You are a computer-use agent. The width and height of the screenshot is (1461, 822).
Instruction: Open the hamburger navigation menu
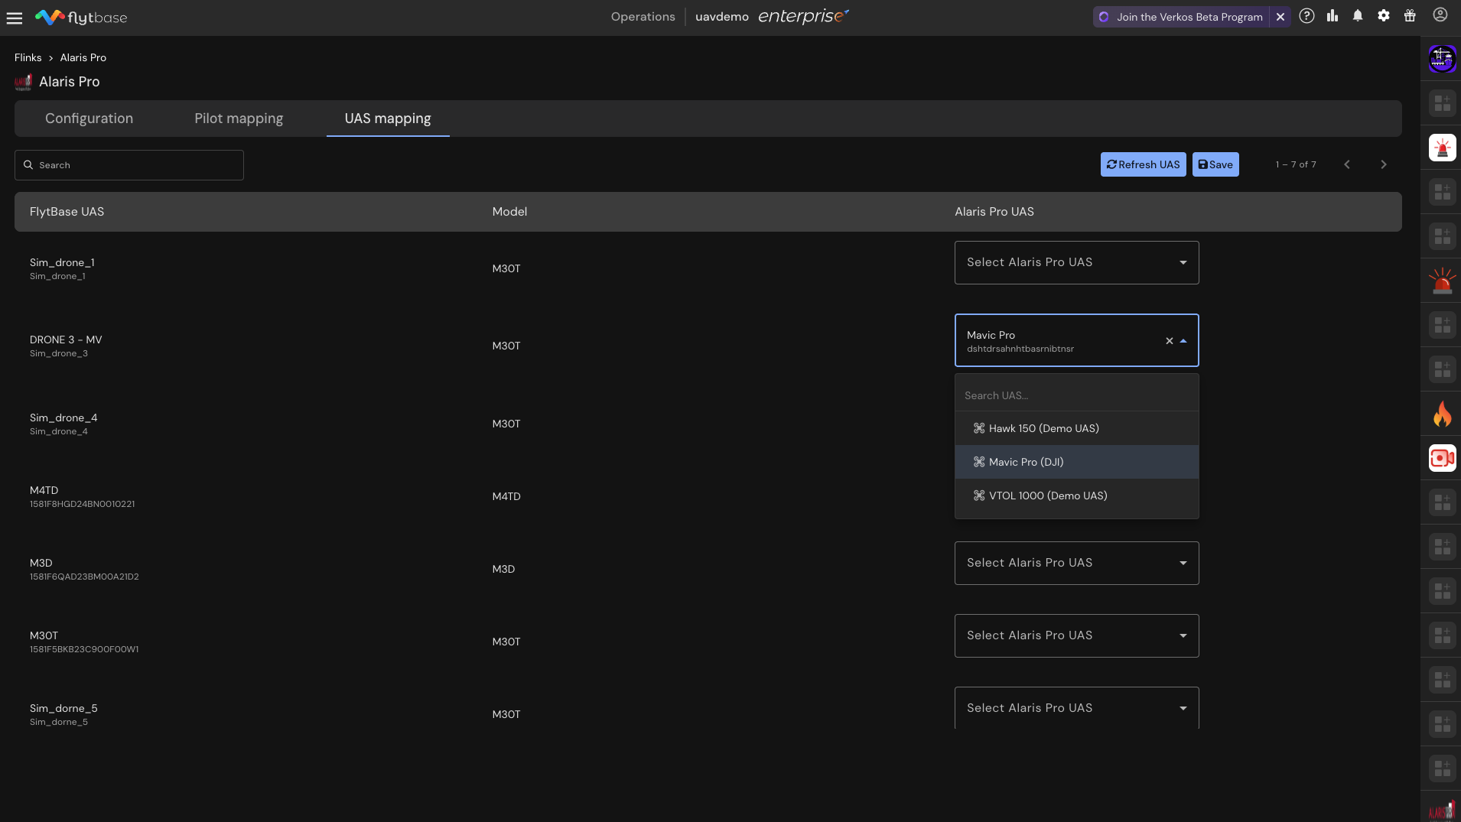(15, 18)
